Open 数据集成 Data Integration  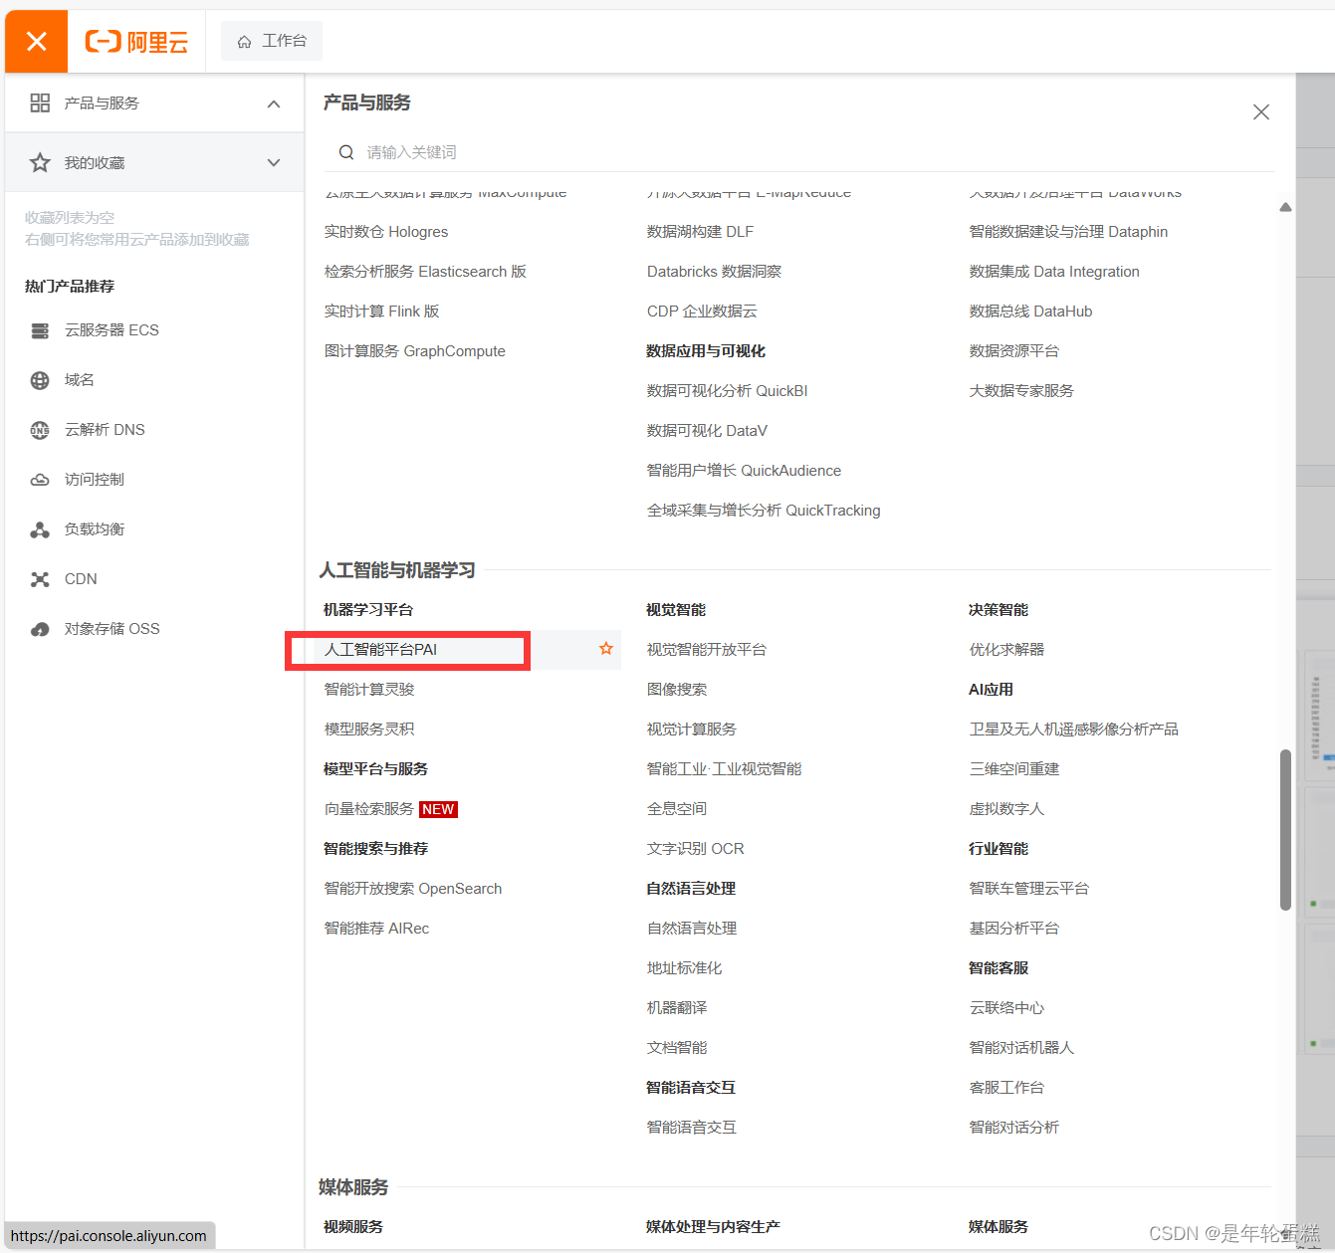(1054, 272)
